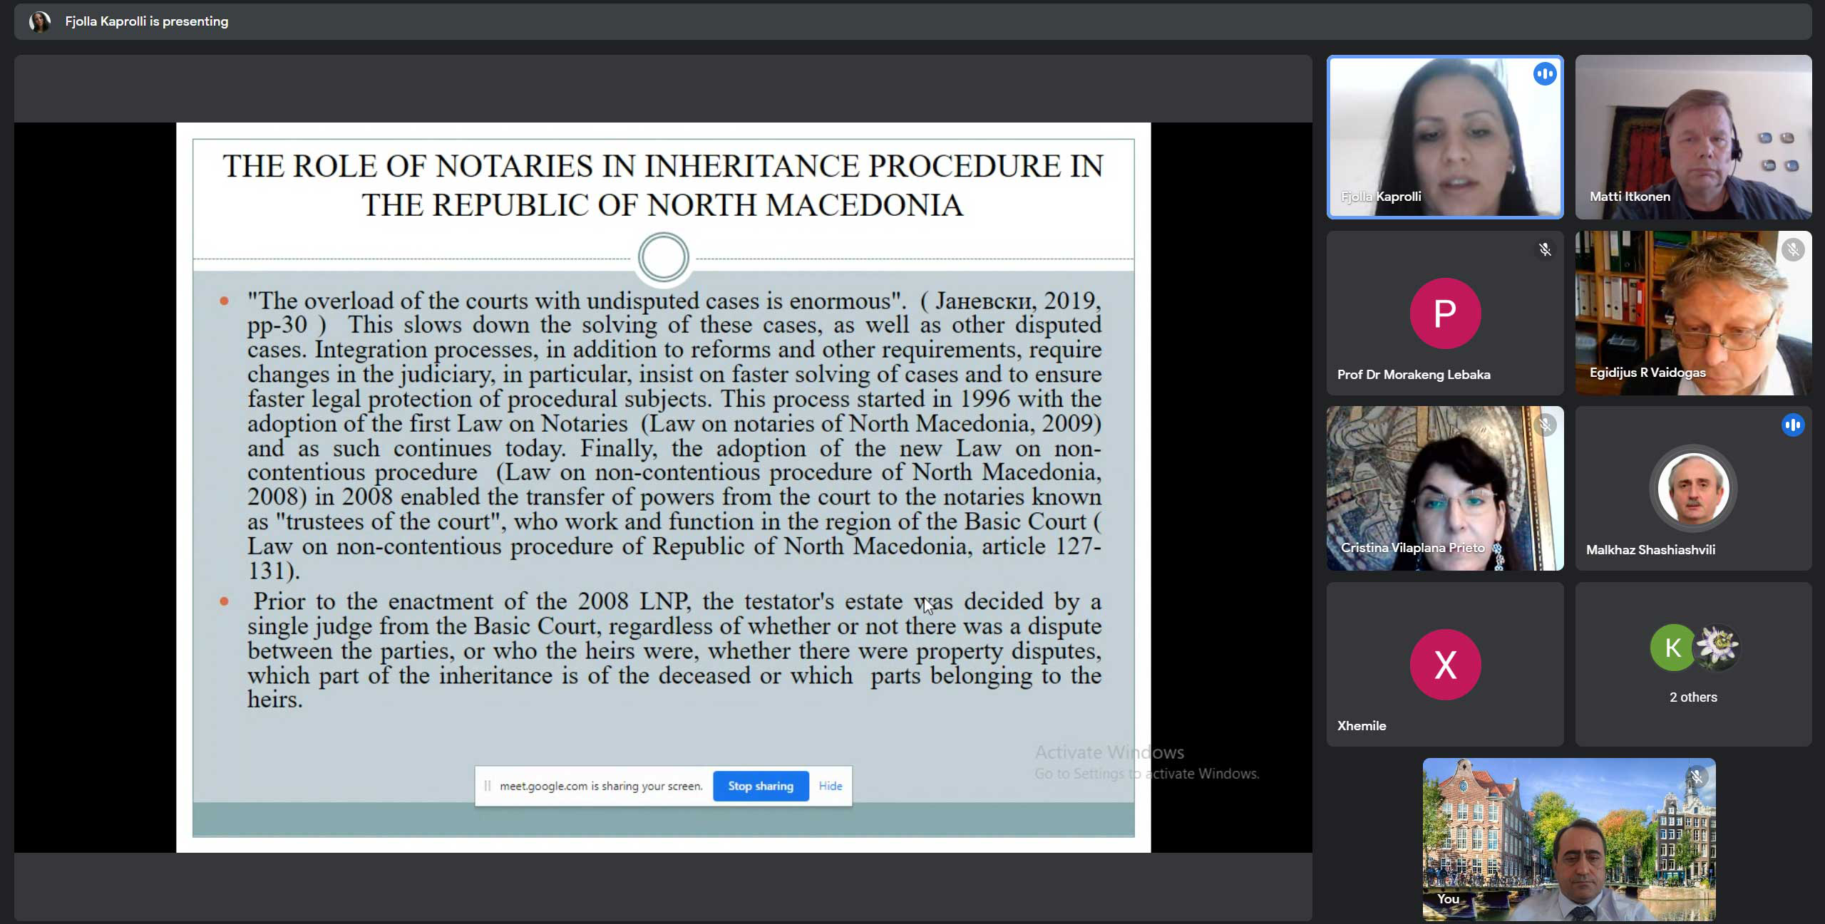This screenshot has width=1825, height=924.
Task: Click the green K avatar in 2 others tile
Action: 1672,648
